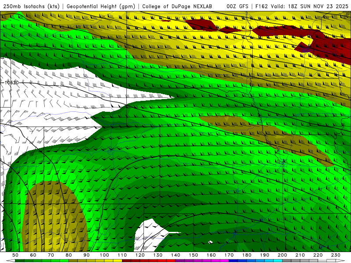Click the 120 value on the color scale
The height and width of the screenshot is (263, 351).
point(140,255)
